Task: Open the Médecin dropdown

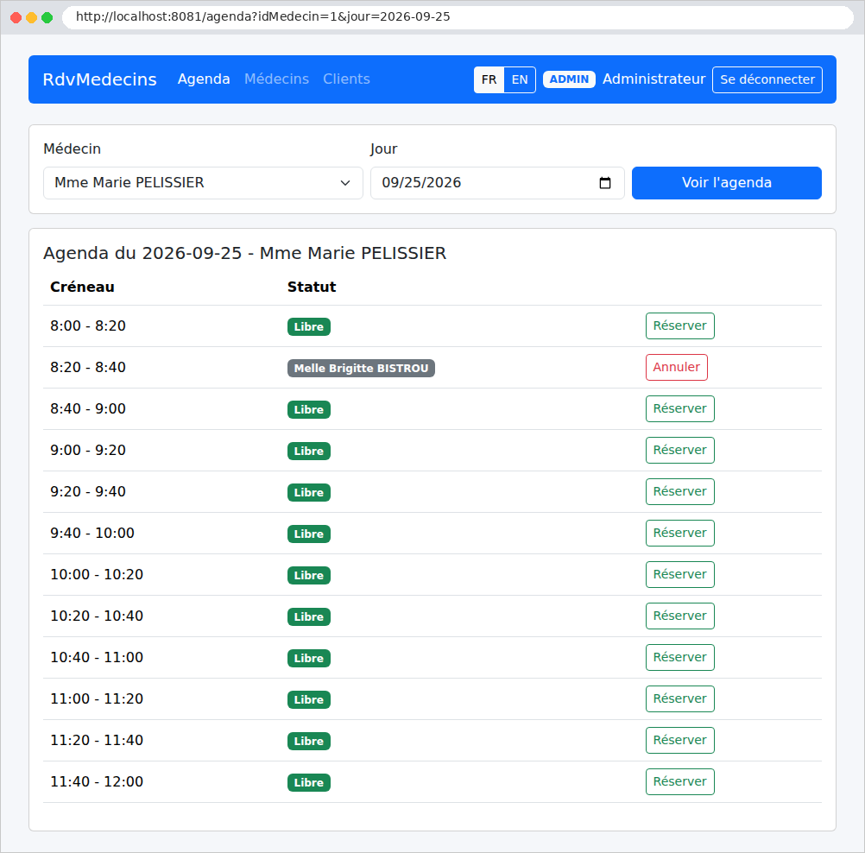Action: tap(203, 183)
